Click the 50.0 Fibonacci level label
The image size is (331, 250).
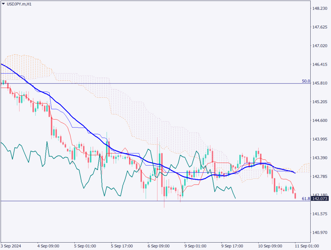pos(305,81)
